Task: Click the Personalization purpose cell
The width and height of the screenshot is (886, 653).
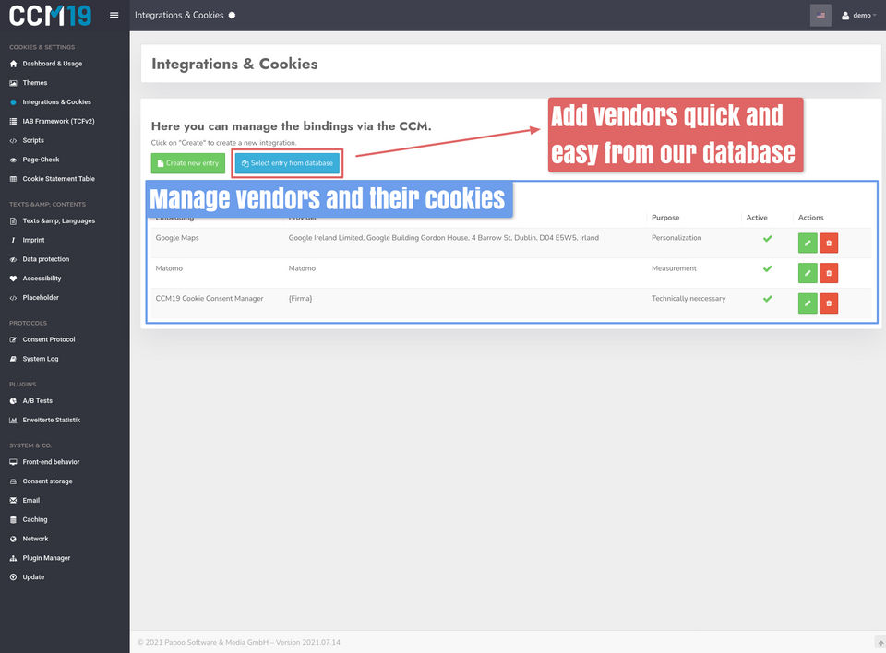Action: click(676, 238)
